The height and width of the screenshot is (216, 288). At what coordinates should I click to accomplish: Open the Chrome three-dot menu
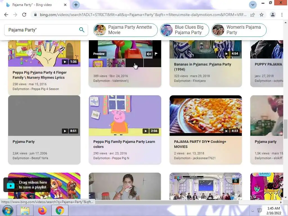282,15
